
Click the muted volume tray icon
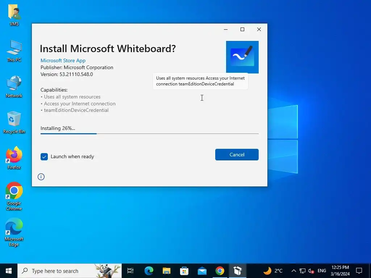coord(311,271)
